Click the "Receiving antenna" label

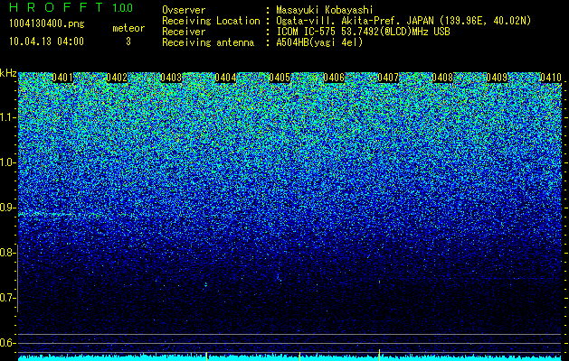coord(208,42)
